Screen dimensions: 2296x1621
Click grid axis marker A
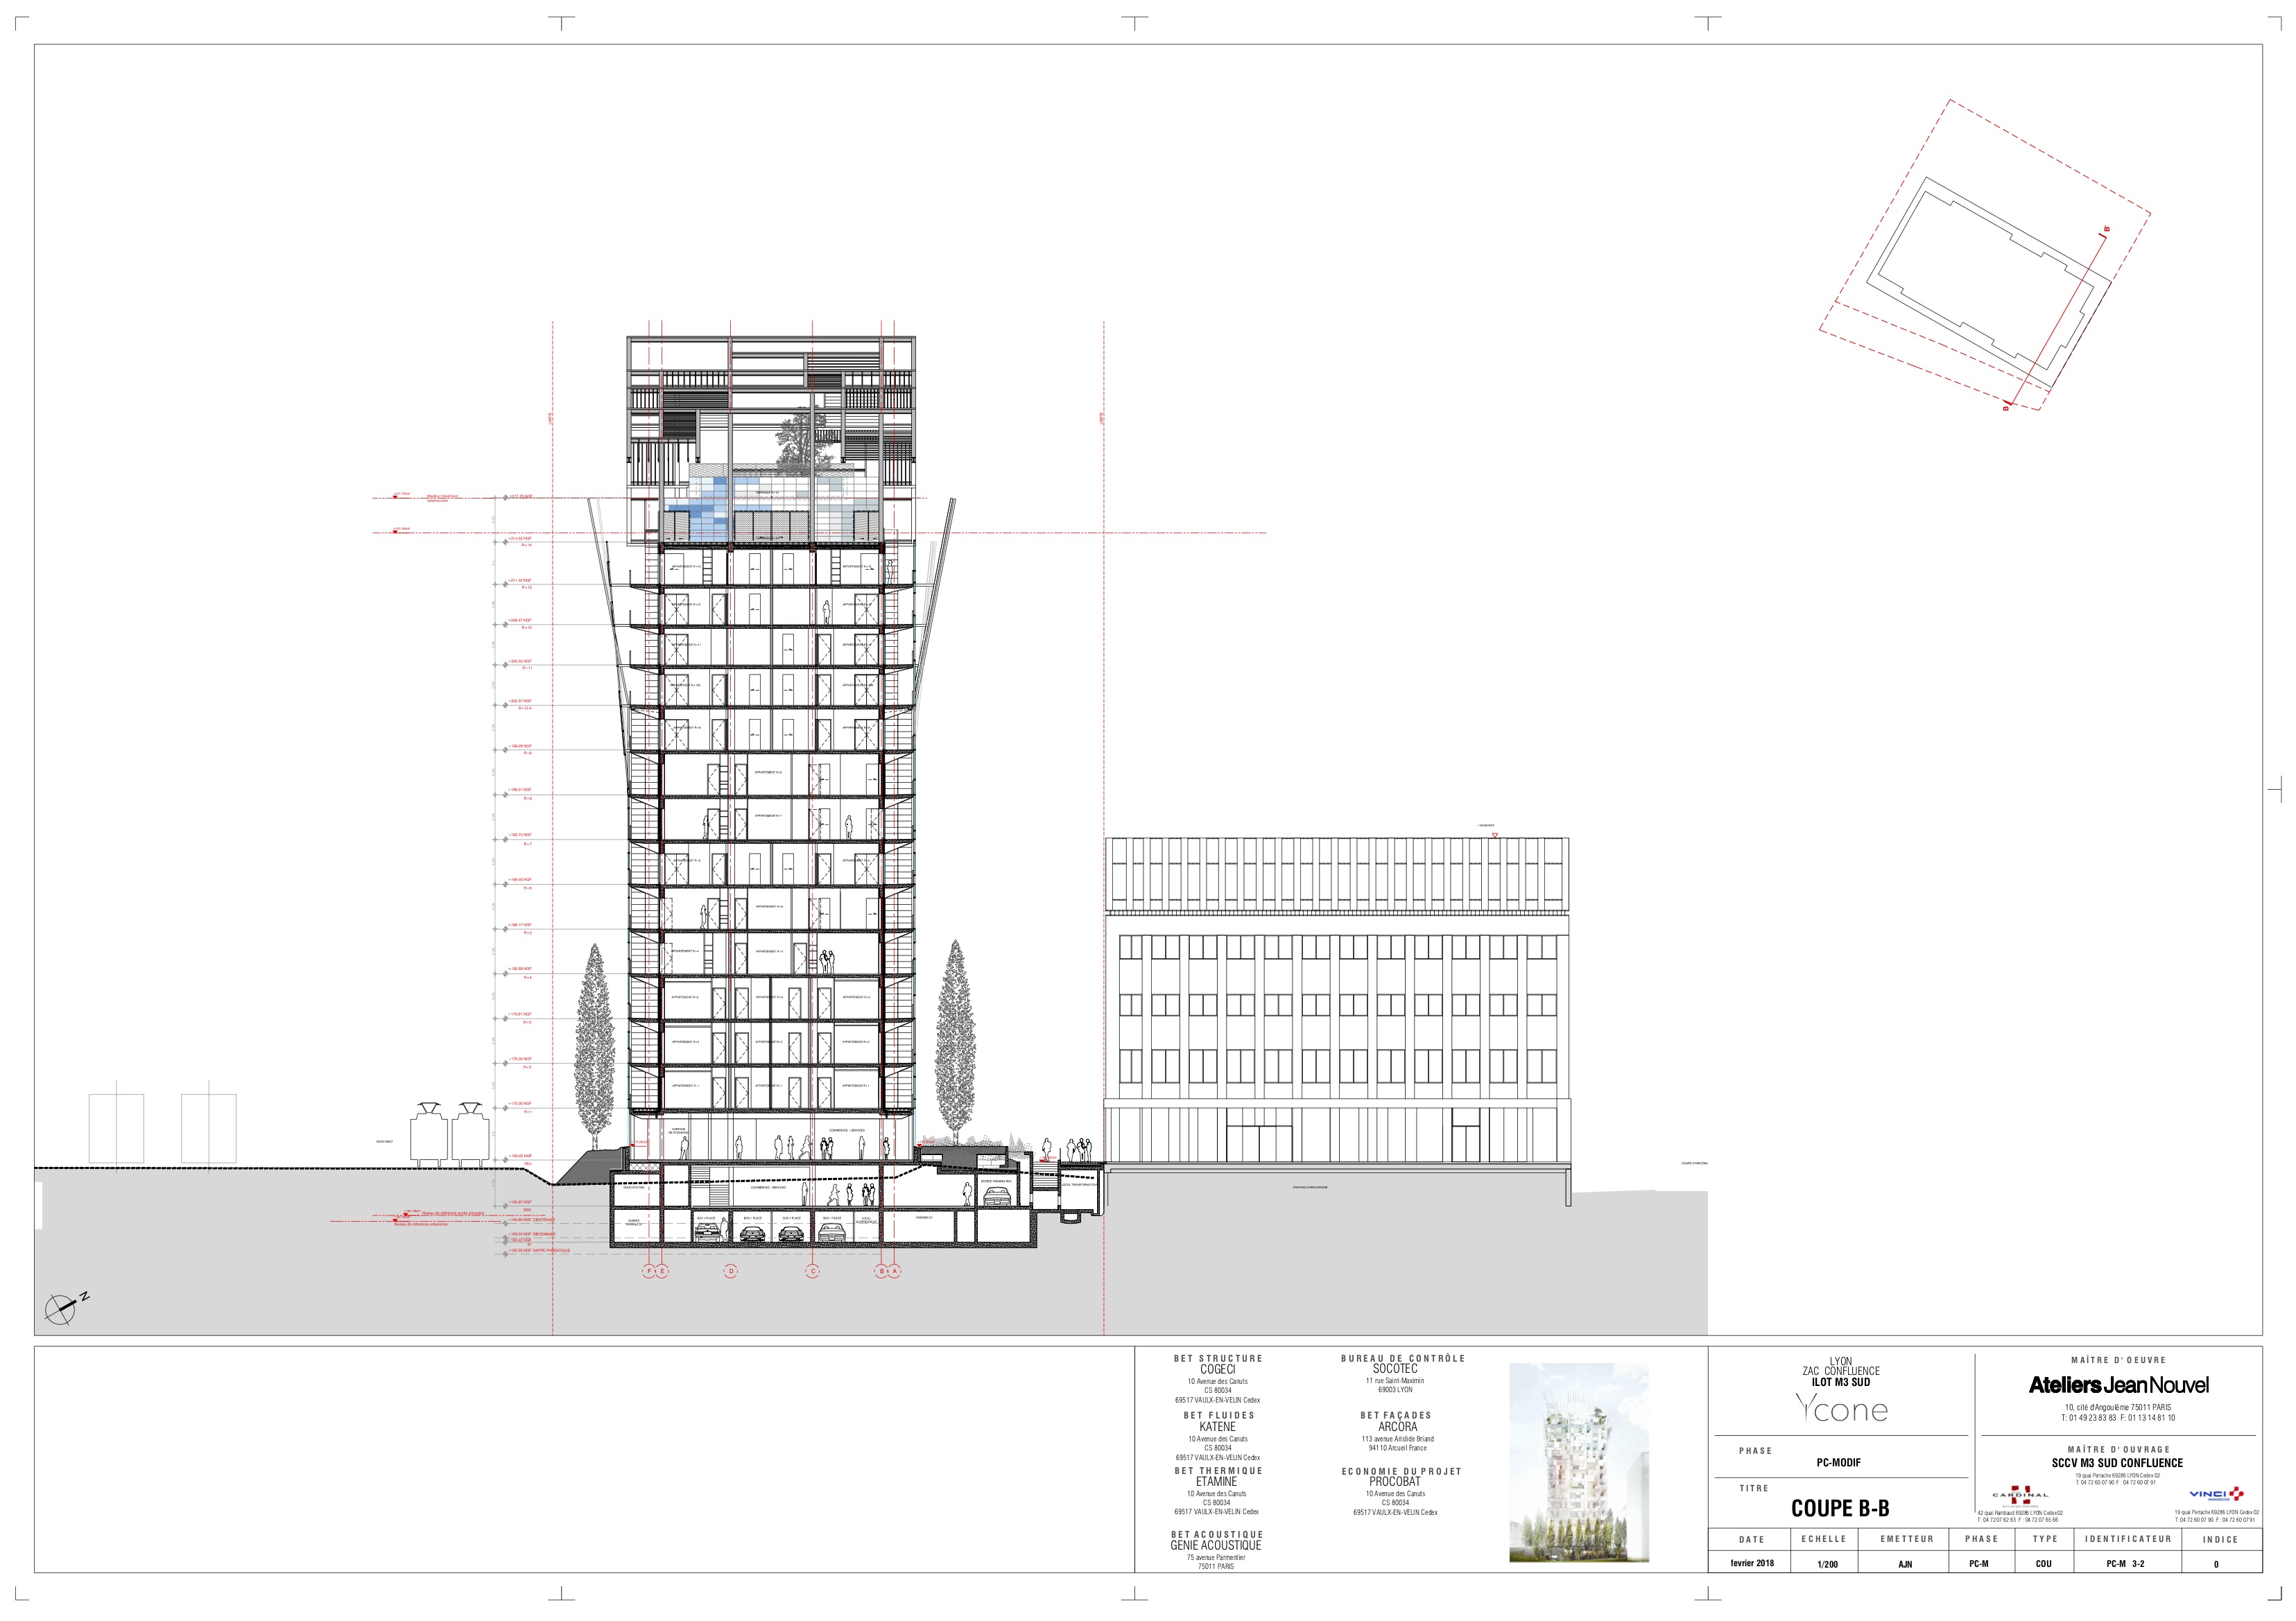tap(895, 1272)
